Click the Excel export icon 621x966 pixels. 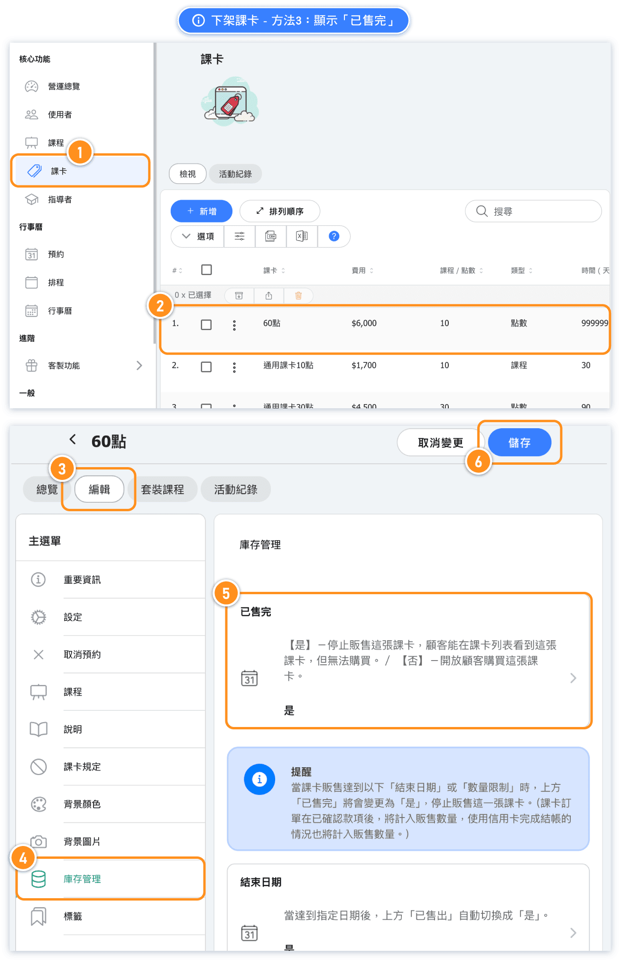[x=302, y=236]
